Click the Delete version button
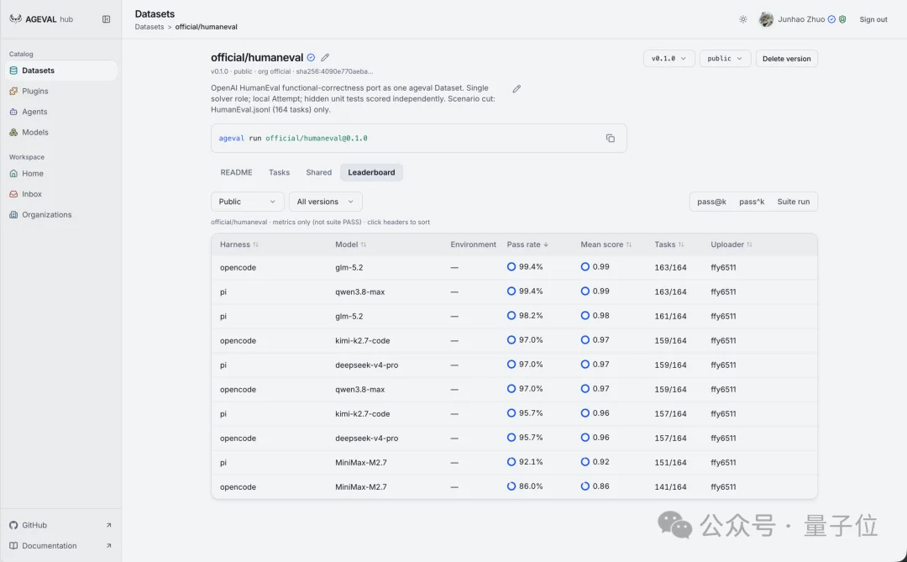 [x=786, y=59]
